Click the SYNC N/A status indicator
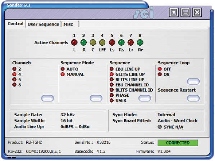This screenshot has height=161, width=215. [160, 127]
